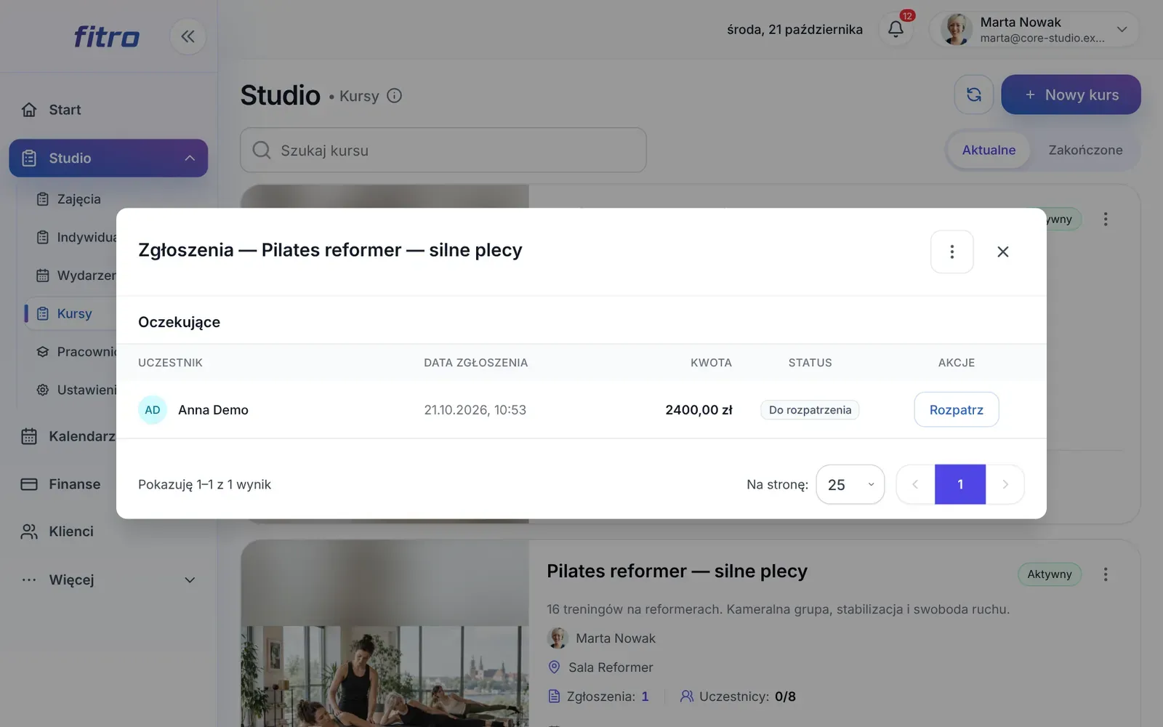Expand the Więcej menu chevron
Image resolution: width=1163 pixels, height=727 pixels.
[190, 580]
